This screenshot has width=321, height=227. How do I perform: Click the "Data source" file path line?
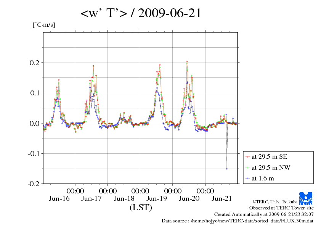238,221
